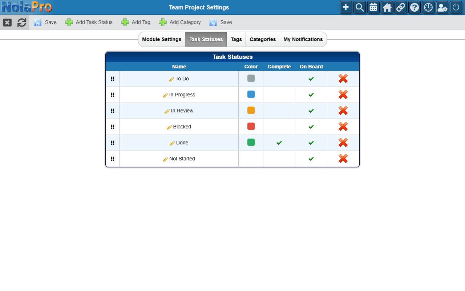
Task: Open the search magnifier icon
Action: point(360,7)
